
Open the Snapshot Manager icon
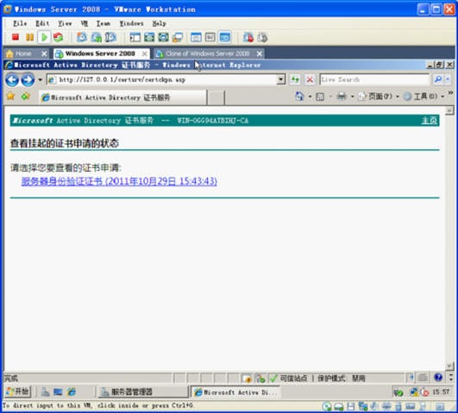[110, 37]
